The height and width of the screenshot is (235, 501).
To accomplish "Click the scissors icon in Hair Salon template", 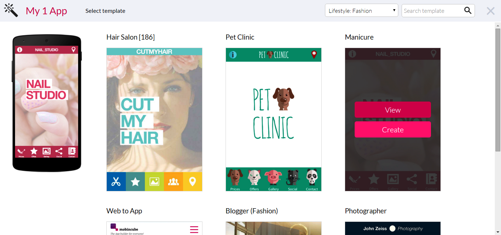I will coord(116,181).
